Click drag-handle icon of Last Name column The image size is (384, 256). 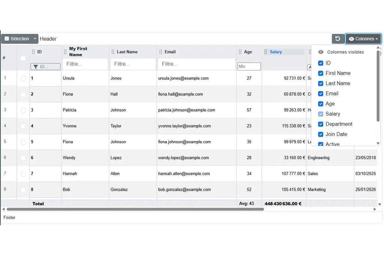[x=113, y=52]
